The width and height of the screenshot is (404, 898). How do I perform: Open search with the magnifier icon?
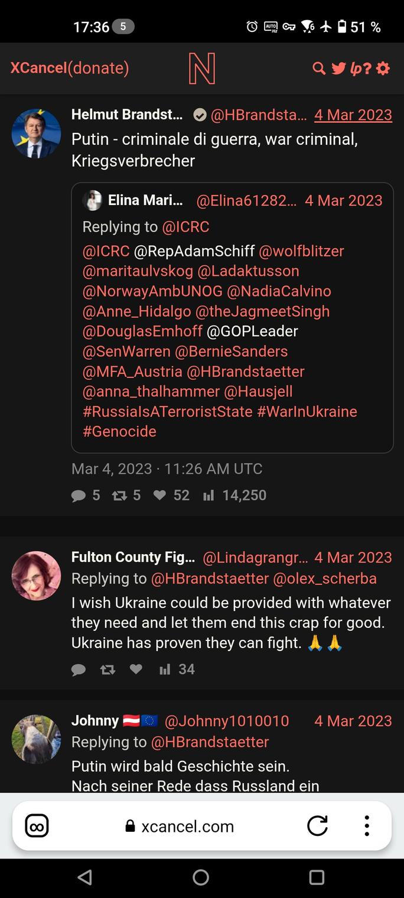coord(319,69)
